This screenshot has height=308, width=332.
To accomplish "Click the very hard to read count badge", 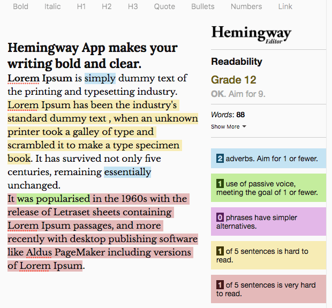I will coord(220,284).
